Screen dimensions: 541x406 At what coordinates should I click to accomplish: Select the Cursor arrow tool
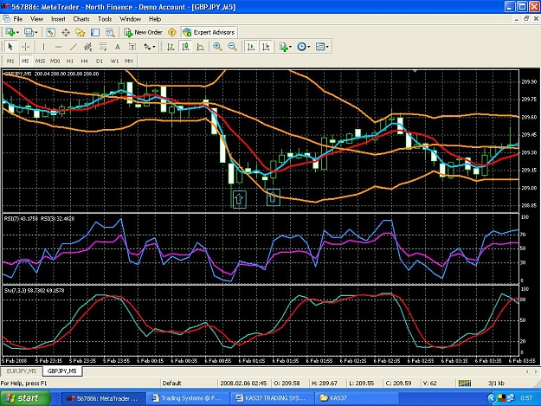pos(10,47)
